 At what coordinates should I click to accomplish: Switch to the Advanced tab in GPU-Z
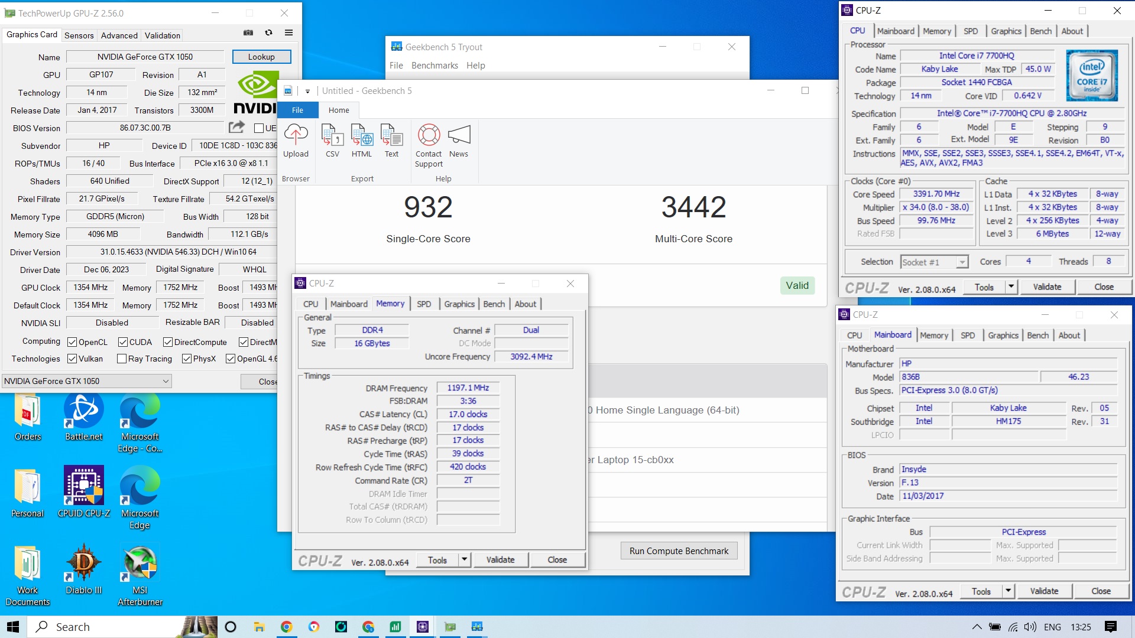click(119, 35)
